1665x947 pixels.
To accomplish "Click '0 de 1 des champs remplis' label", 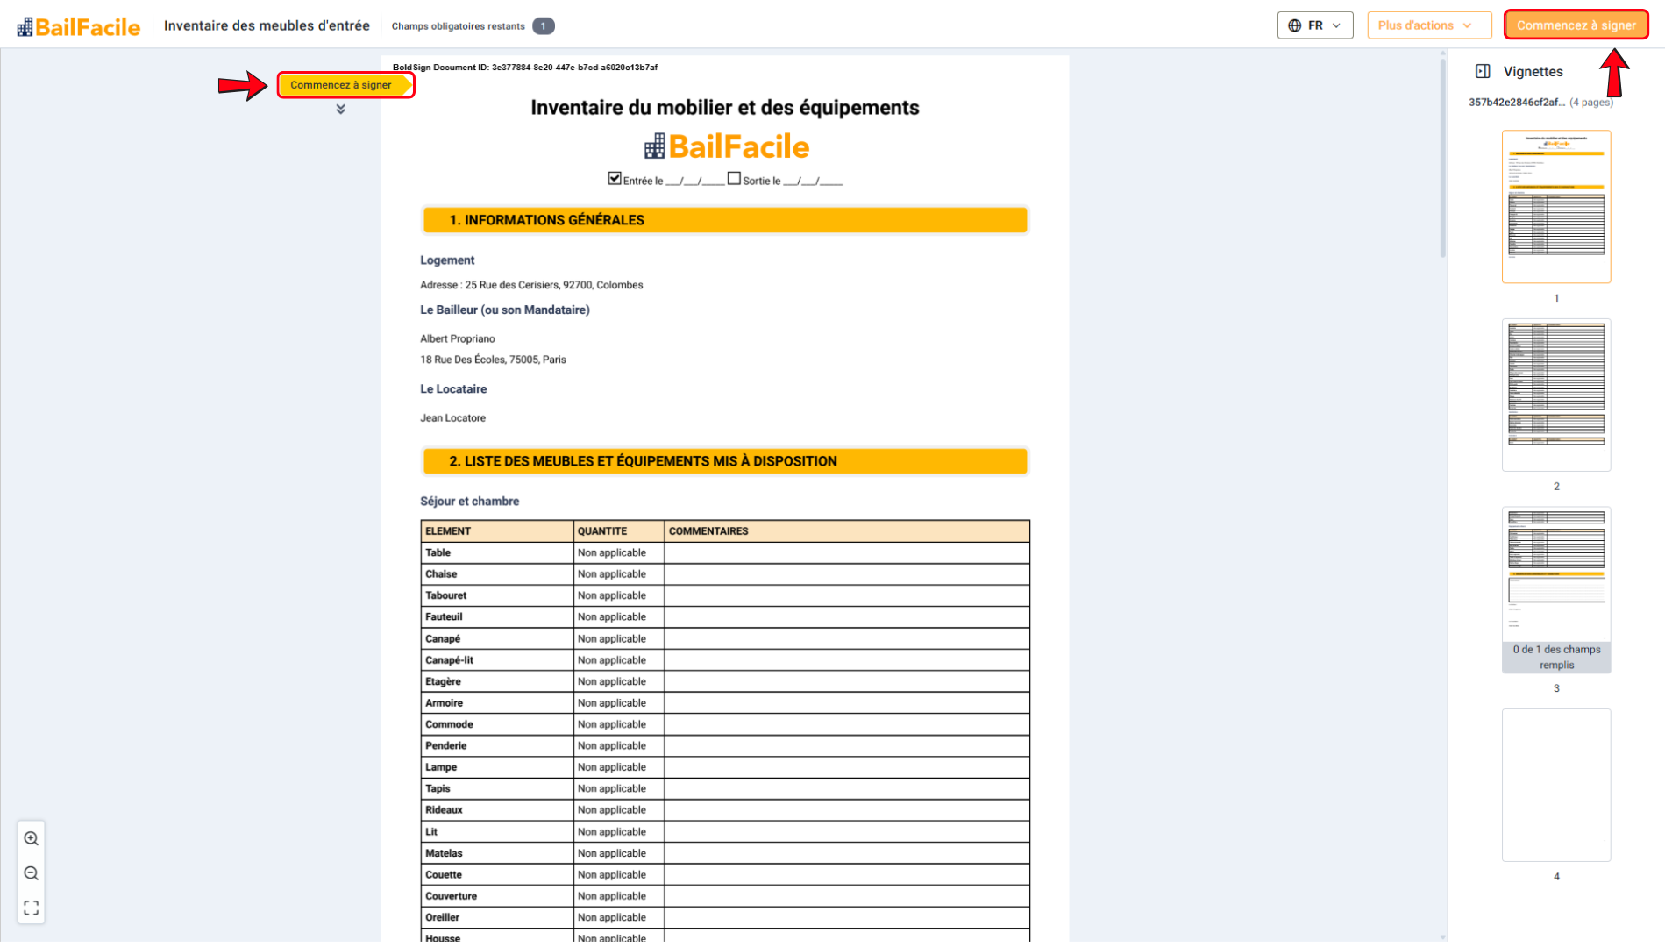I will click(1555, 657).
